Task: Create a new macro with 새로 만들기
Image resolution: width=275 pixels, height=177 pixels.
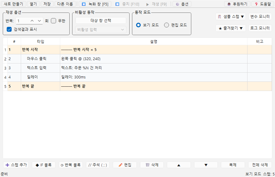Action: click(x=13, y=4)
